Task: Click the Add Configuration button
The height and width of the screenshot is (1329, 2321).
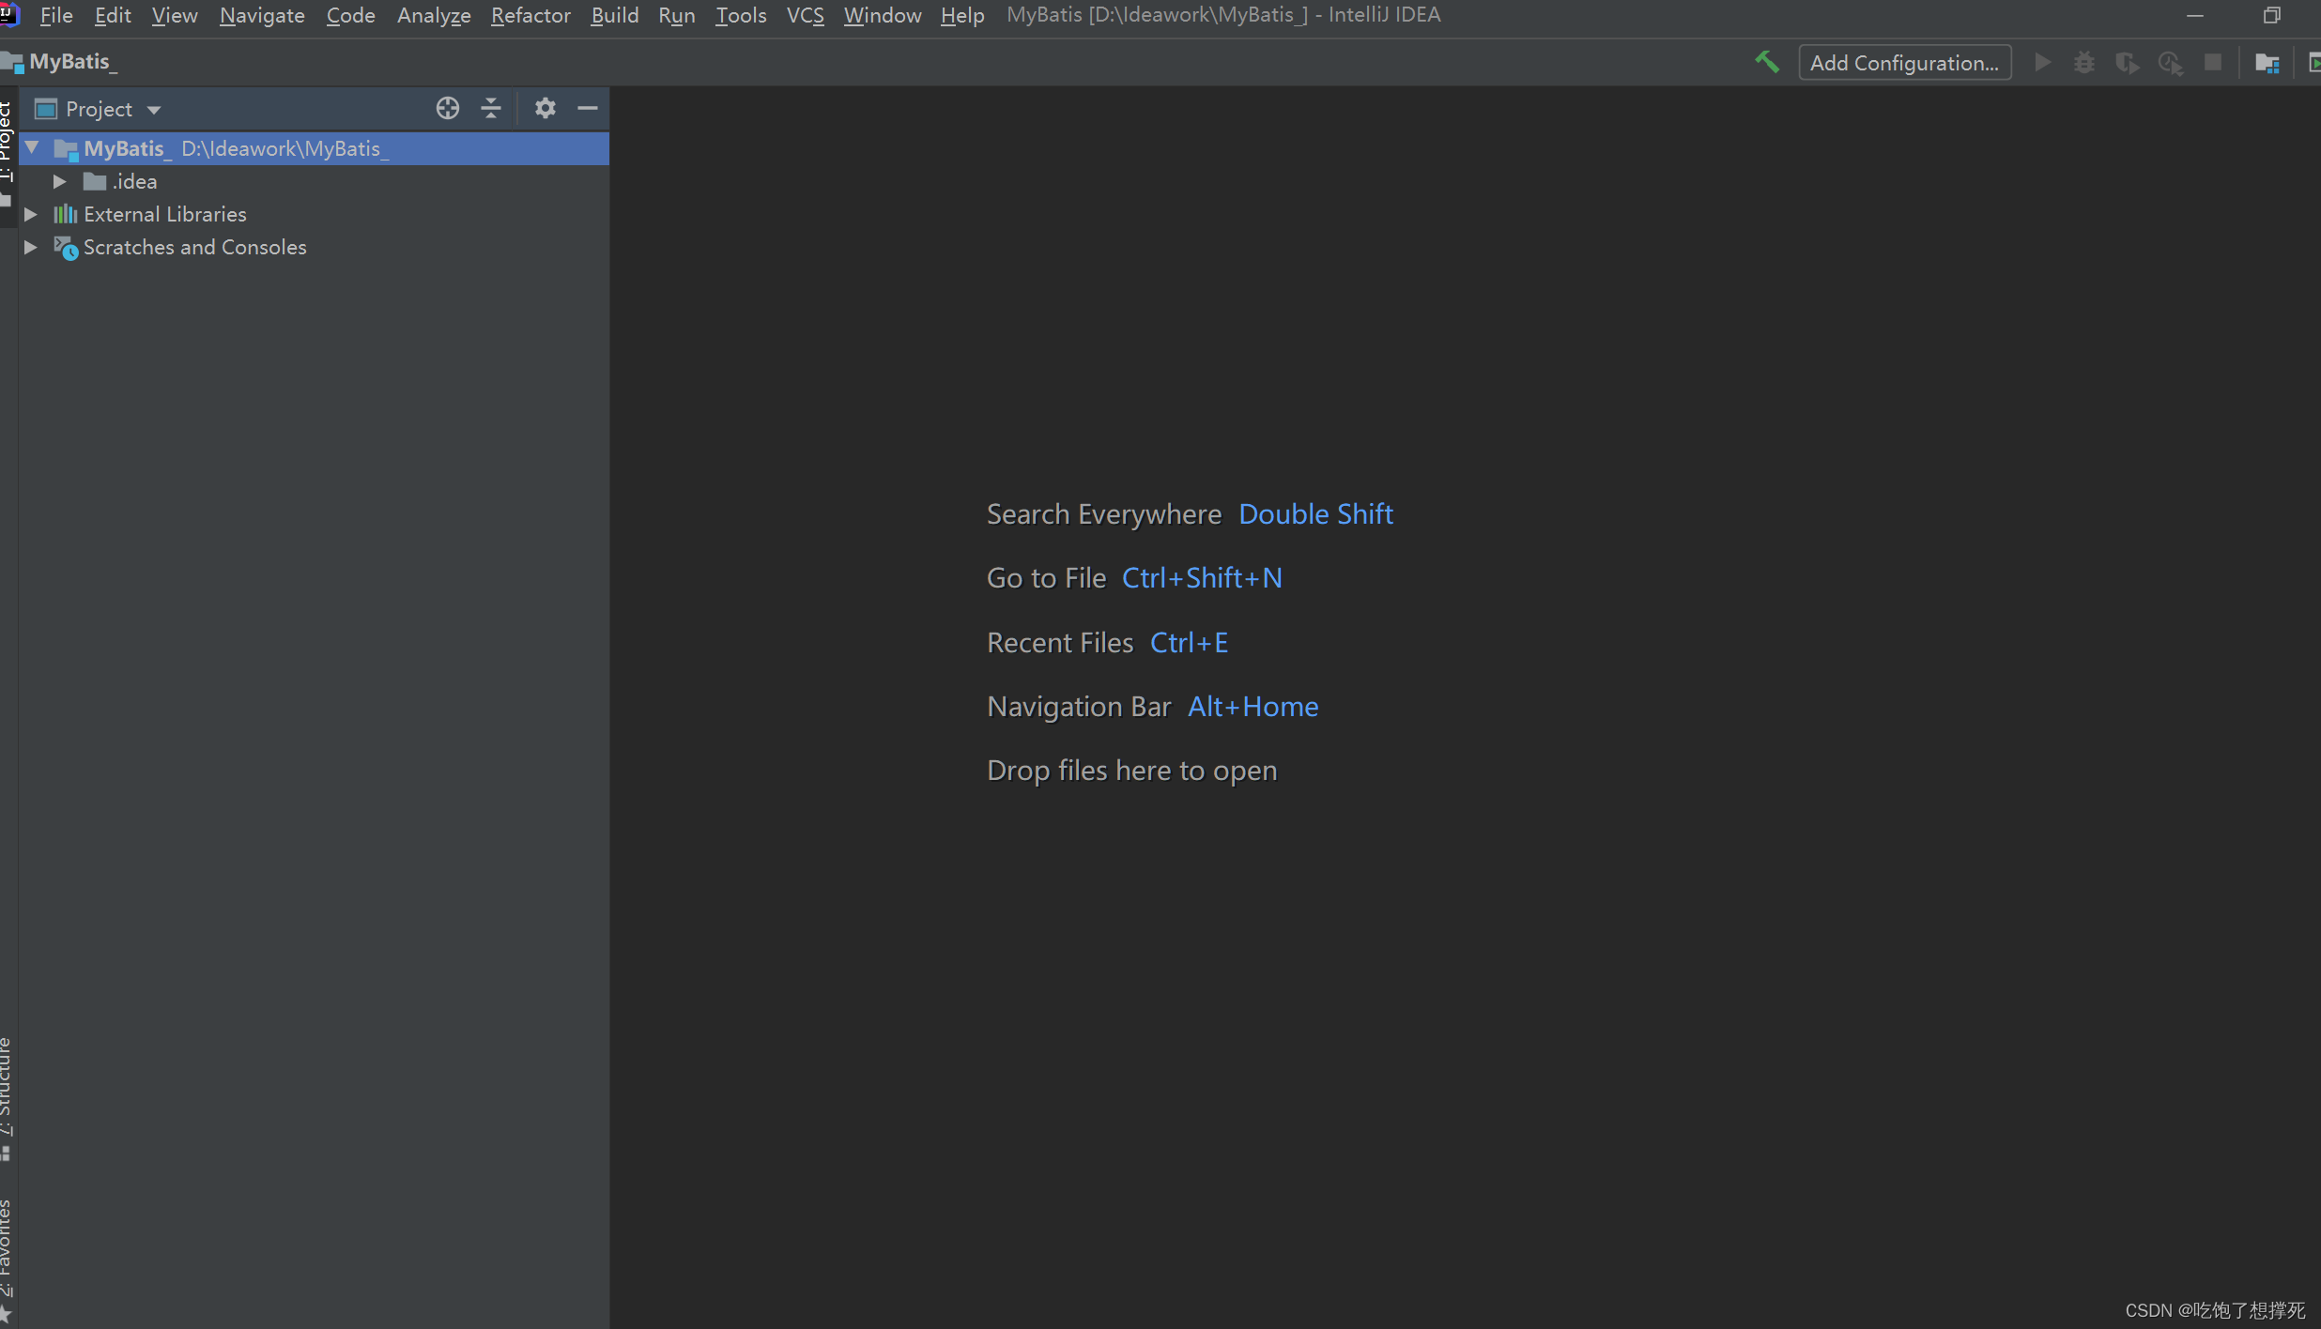Action: [1904, 63]
